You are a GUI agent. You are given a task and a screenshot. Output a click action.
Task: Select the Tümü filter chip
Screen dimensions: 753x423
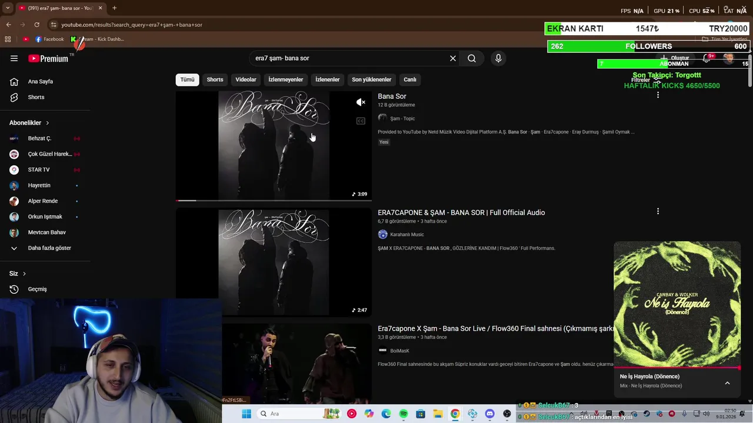click(187, 79)
